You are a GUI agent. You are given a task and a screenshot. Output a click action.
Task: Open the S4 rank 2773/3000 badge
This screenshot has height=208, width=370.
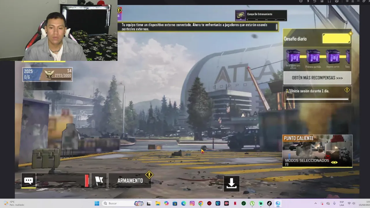58,75
